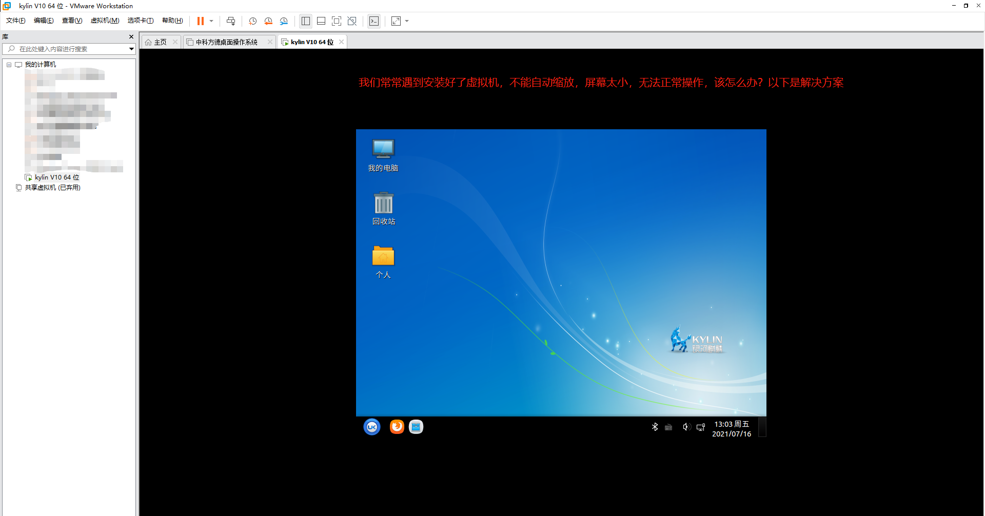985x516 pixels.
Task: Click the 我的电脑 desktop icon
Action: click(383, 155)
